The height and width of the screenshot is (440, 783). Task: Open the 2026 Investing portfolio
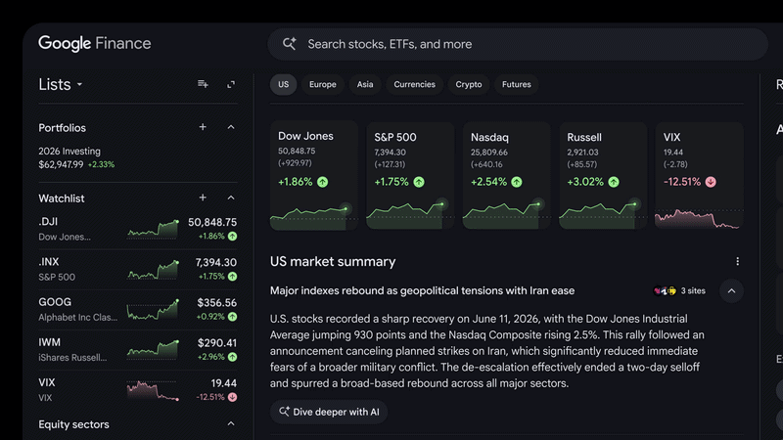pyautogui.click(x=69, y=152)
